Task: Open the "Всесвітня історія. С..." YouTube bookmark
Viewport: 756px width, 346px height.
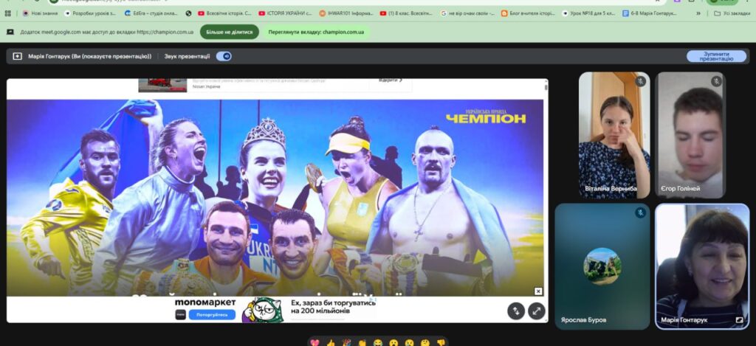Action: [x=224, y=13]
